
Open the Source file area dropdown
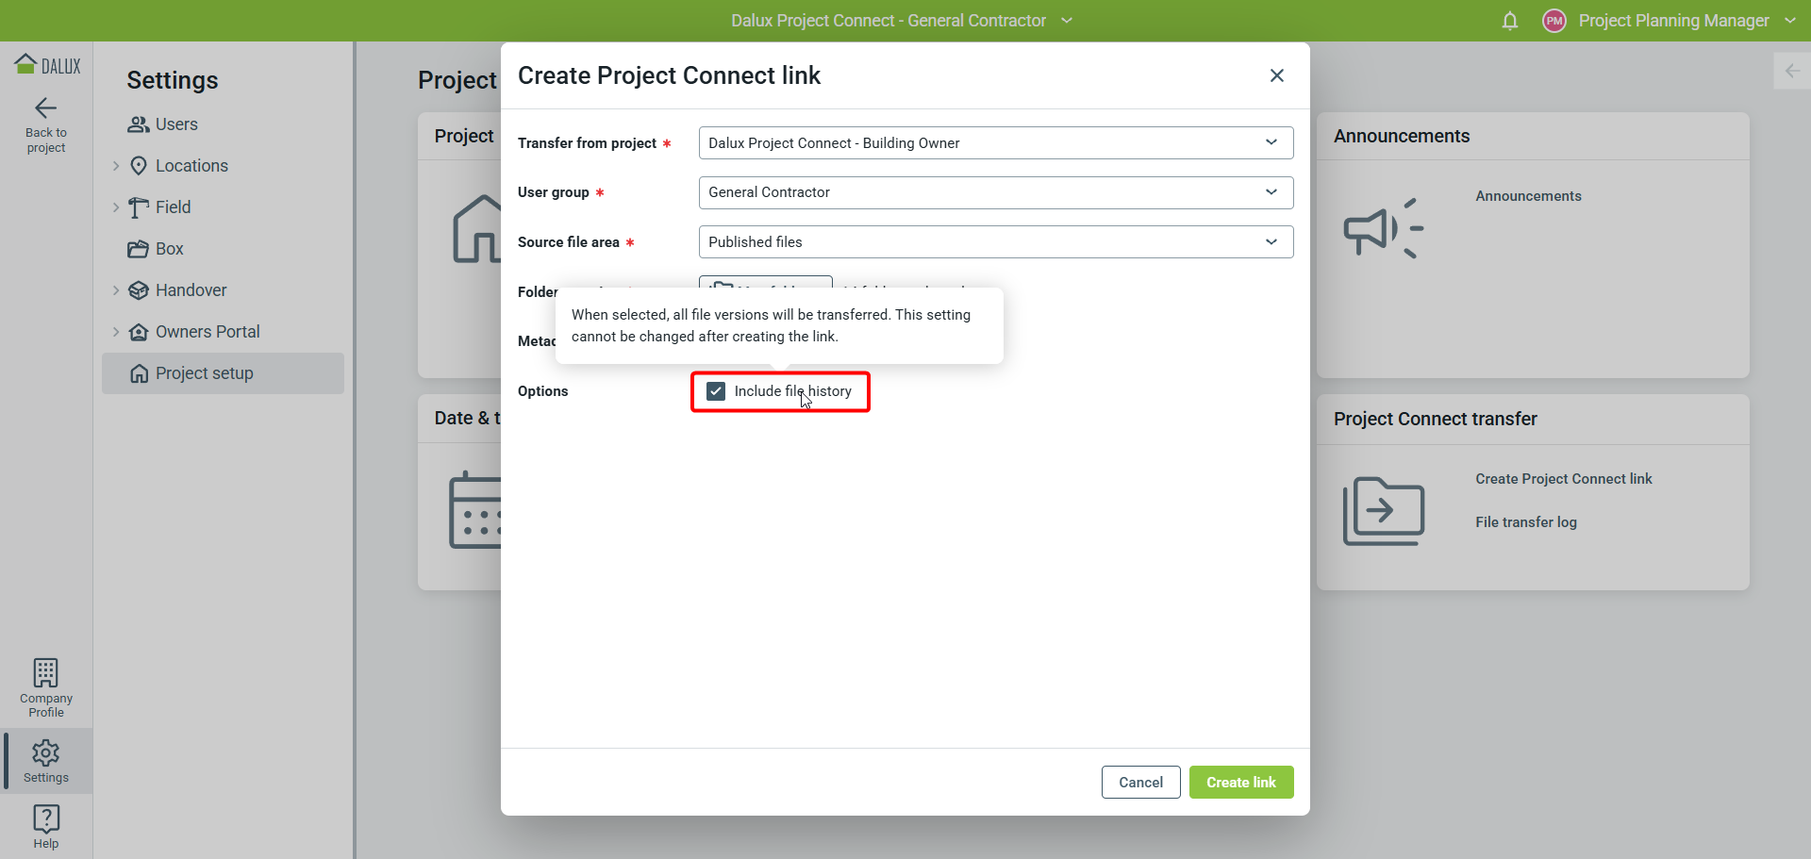point(995,242)
